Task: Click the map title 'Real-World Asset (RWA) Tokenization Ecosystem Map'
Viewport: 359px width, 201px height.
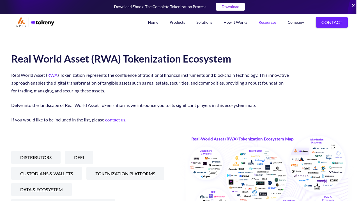Action: [242, 139]
